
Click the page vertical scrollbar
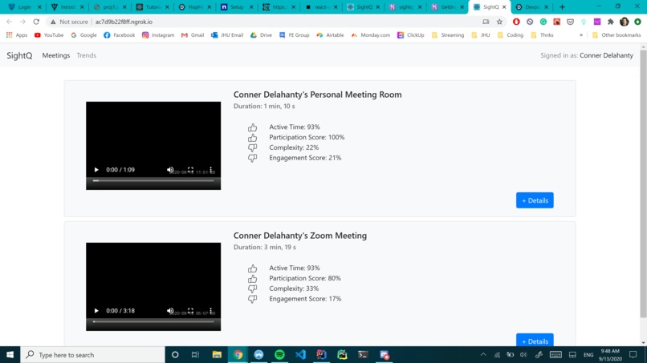(643, 184)
